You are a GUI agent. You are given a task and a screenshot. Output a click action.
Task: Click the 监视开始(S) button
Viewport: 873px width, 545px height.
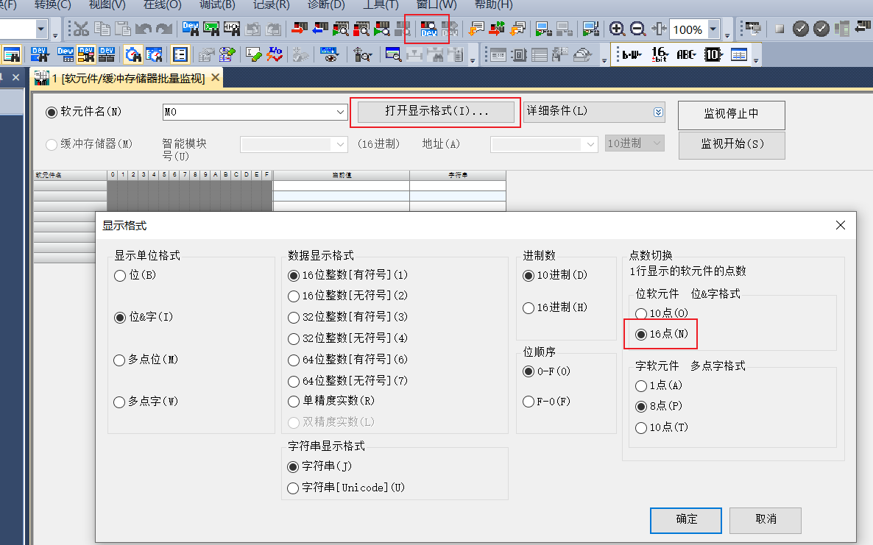732,145
